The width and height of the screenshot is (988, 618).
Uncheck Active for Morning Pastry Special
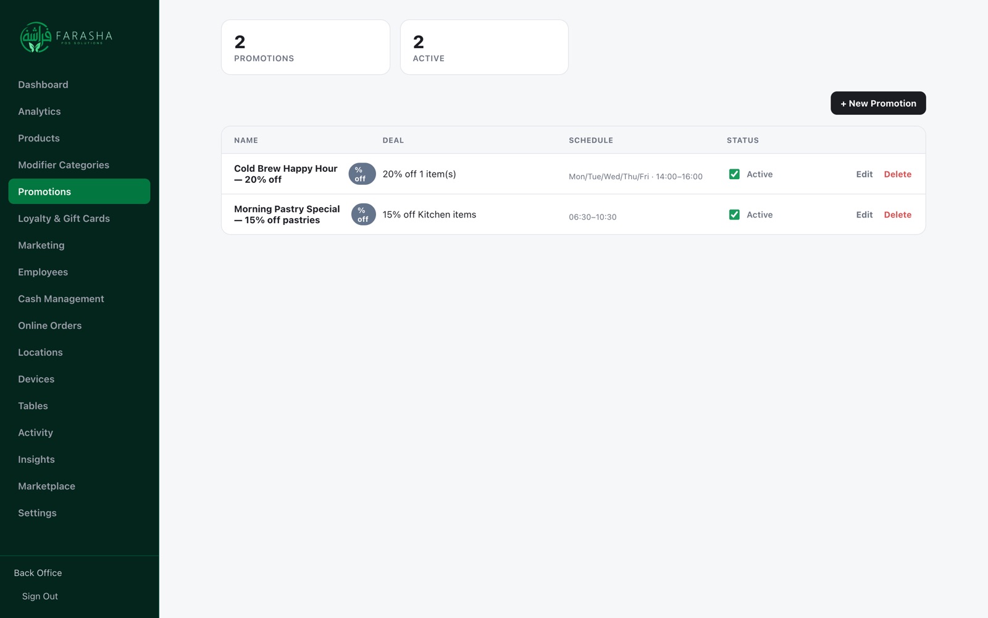734,214
